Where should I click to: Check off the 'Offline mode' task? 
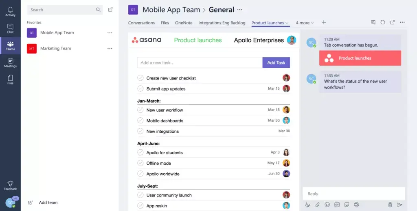click(140, 163)
